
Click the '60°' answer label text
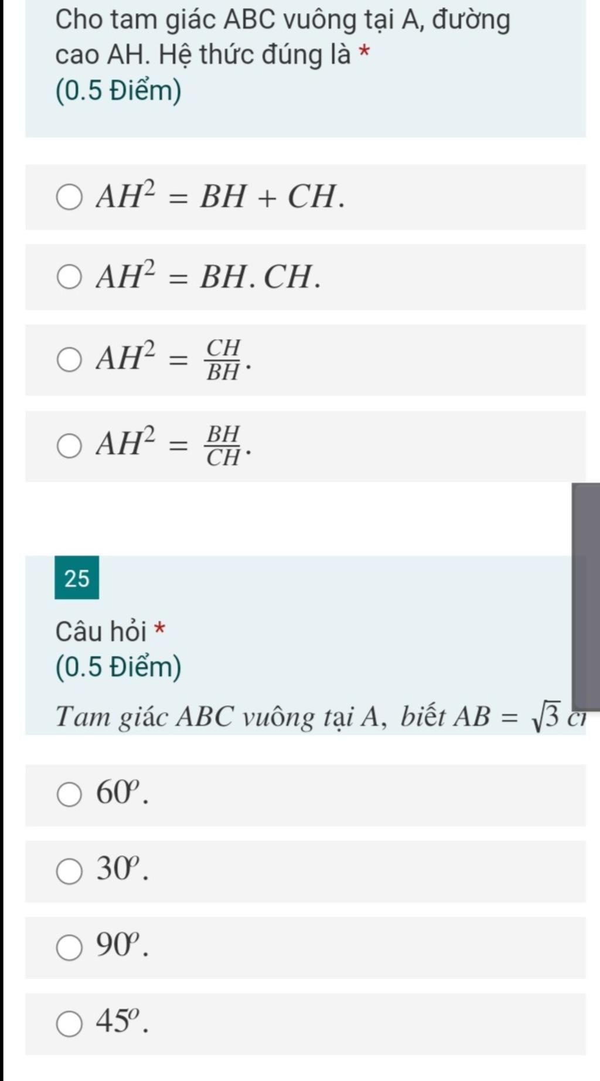click(122, 793)
